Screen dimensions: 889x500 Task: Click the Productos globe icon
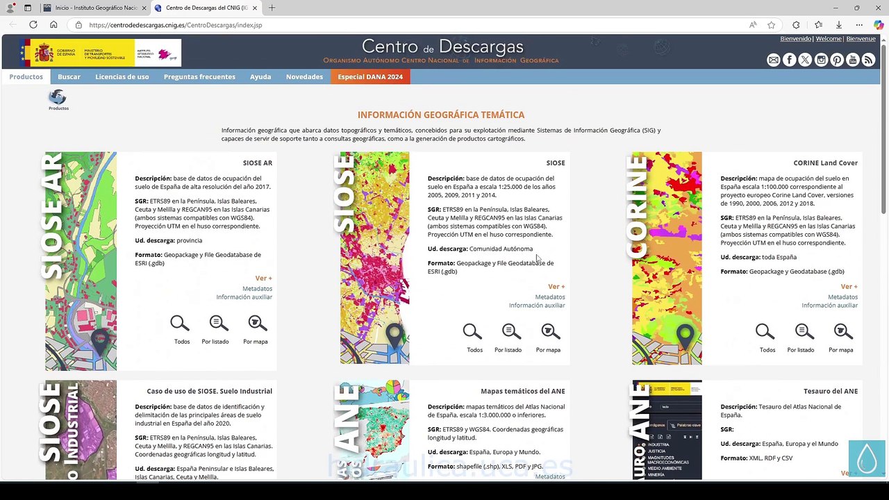tap(58, 97)
